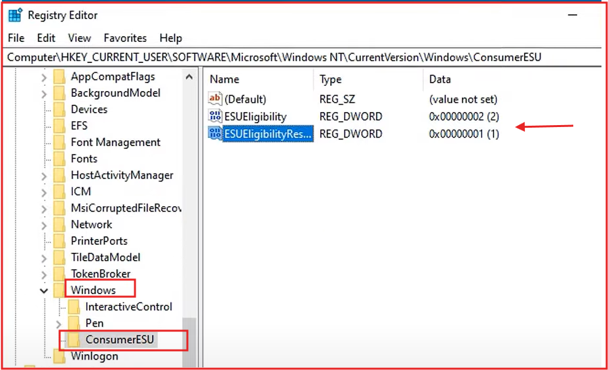Click the Windows key folder icon
Viewport: 608px width, 370px height.
60,290
